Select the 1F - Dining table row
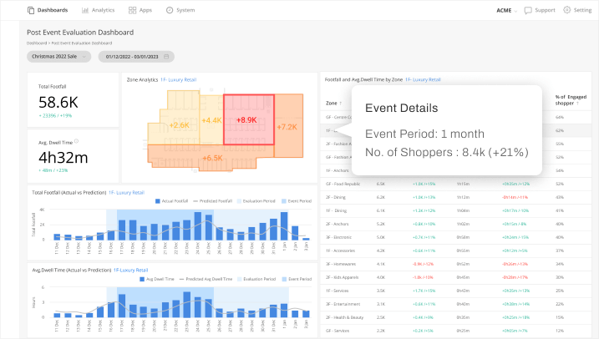The image size is (599, 339). tap(456, 210)
